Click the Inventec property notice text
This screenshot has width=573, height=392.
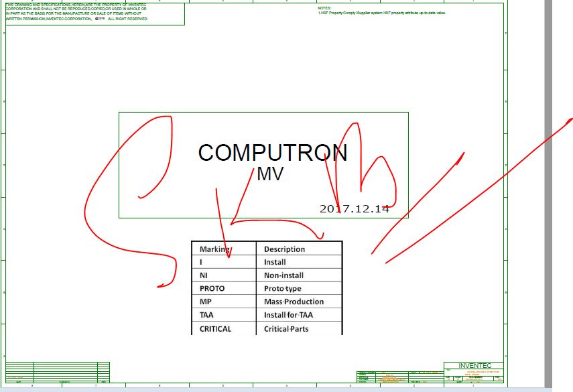(76, 12)
